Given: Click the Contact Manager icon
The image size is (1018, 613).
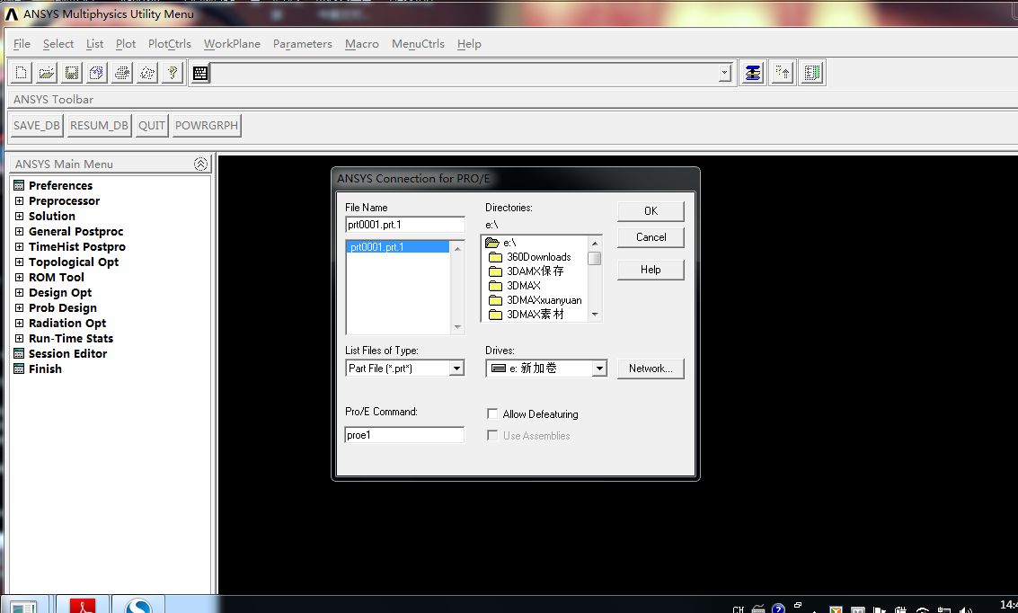Looking at the screenshot, I should [812, 73].
